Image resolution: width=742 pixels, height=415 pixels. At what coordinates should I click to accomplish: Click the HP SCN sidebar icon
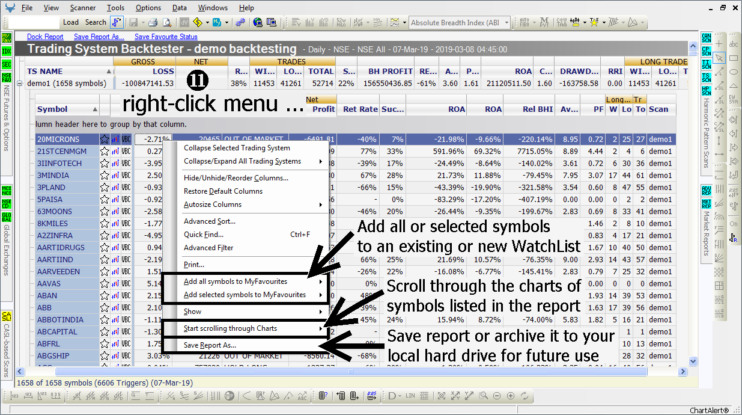tap(707, 90)
